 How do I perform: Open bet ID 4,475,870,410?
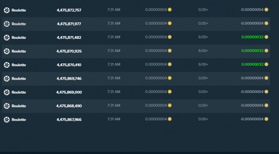69,65
